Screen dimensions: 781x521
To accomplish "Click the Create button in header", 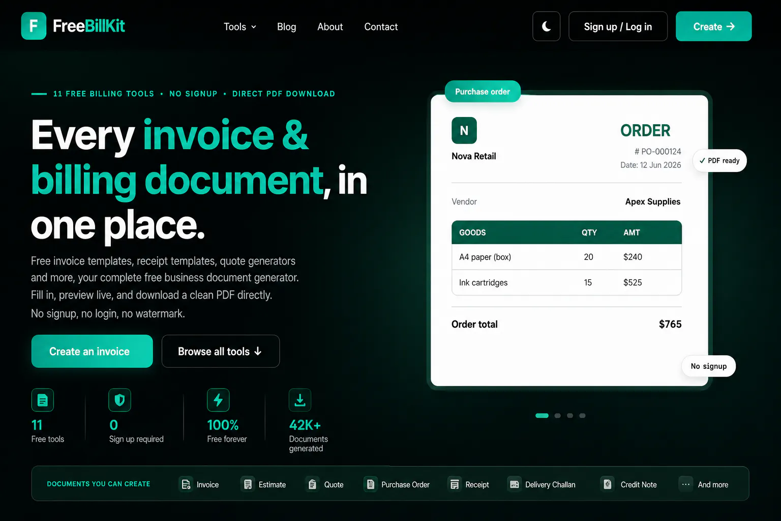I will pyautogui.click(x=713, y=26).
